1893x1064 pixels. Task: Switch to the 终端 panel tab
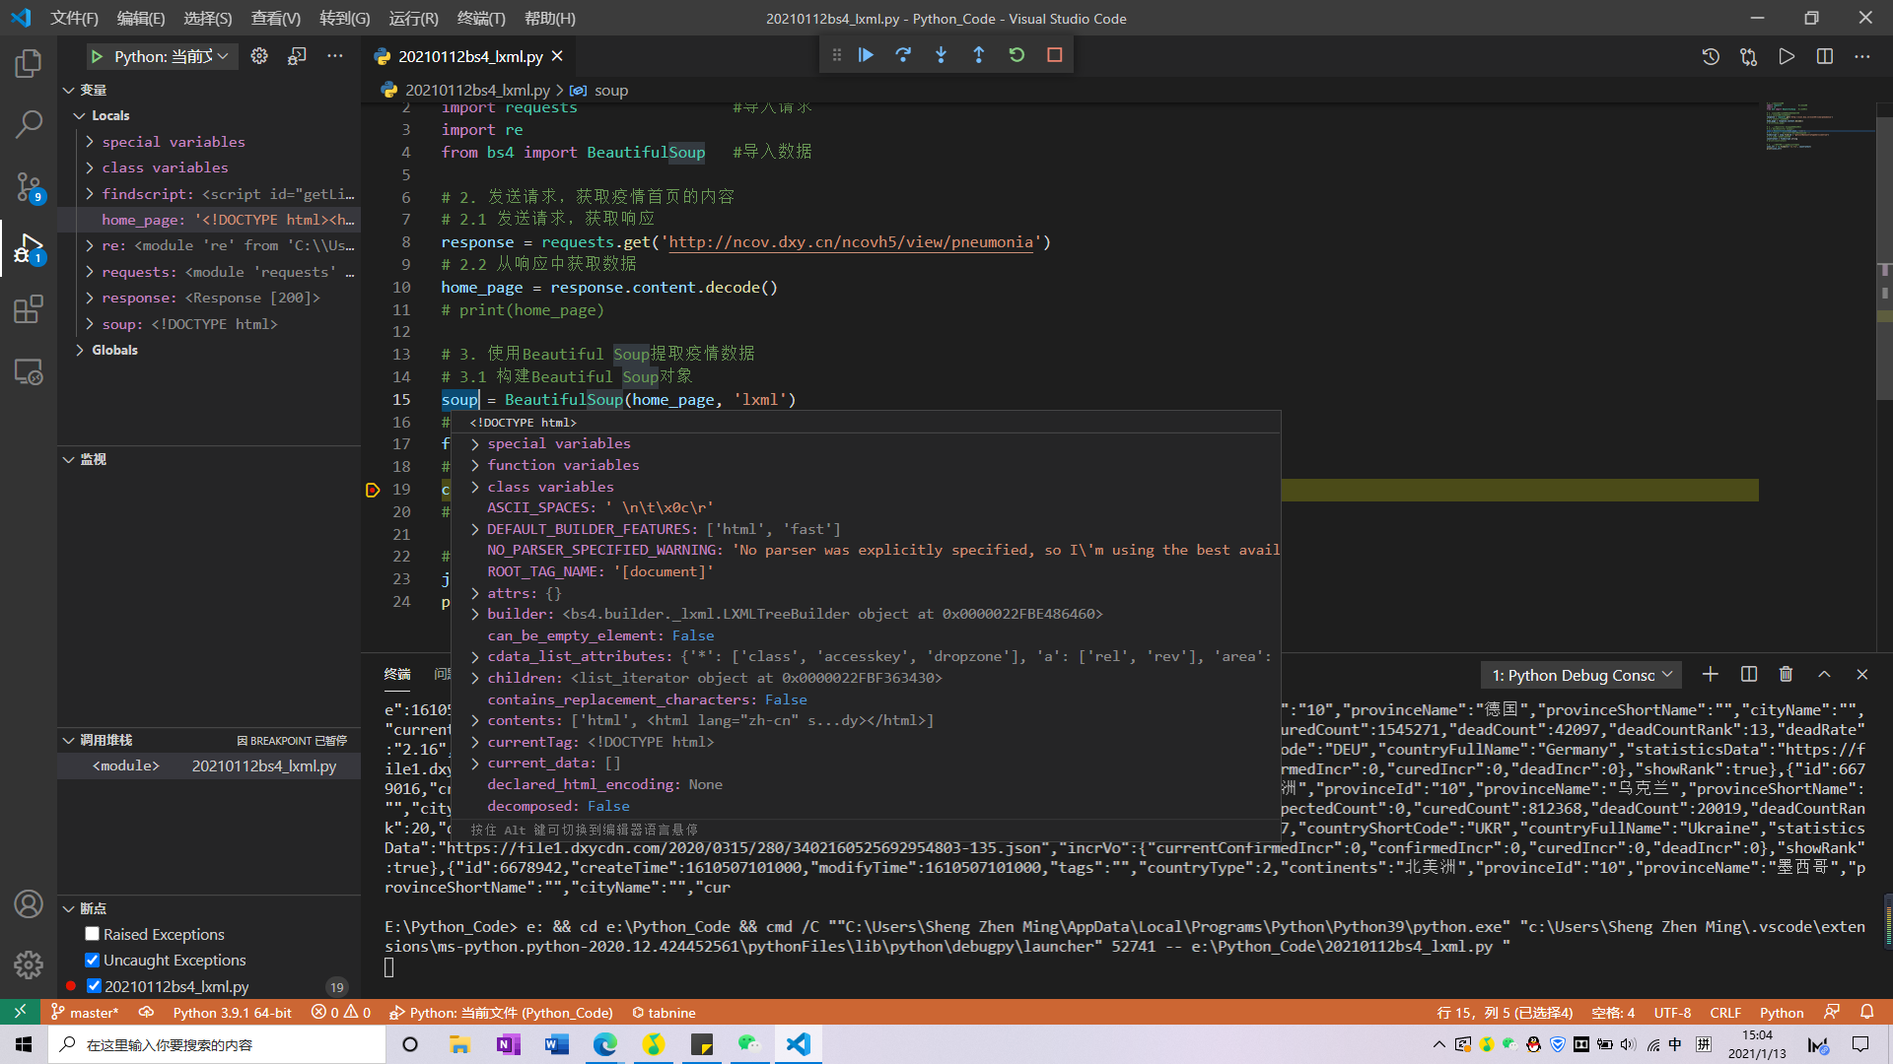tap(397, 674)
